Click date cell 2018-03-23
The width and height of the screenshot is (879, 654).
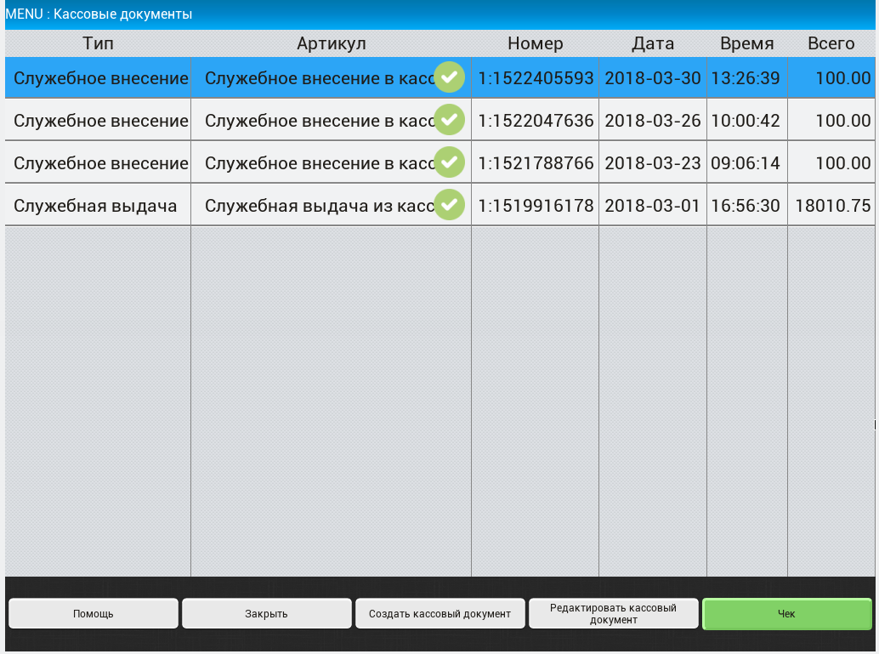(653, 163)
